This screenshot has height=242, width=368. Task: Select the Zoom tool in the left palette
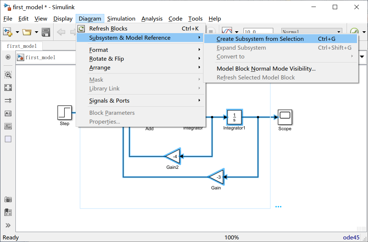coord(8,75)
